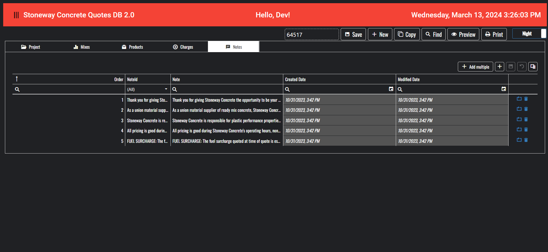Image resolution: width=548 pixels, height=252 pixels.
Task: Open the Find dialog button
Action: (x=433, y=34)
